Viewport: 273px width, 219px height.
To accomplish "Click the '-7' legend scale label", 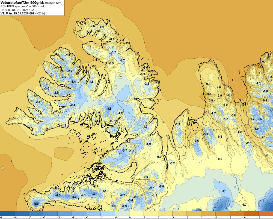I will click(29, 217).
